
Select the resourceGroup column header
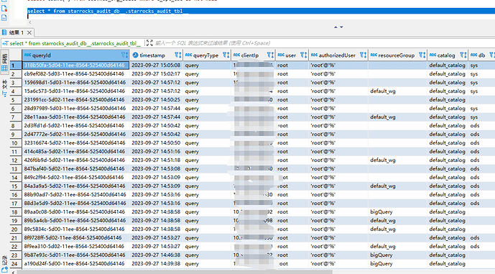coord(397,55)
